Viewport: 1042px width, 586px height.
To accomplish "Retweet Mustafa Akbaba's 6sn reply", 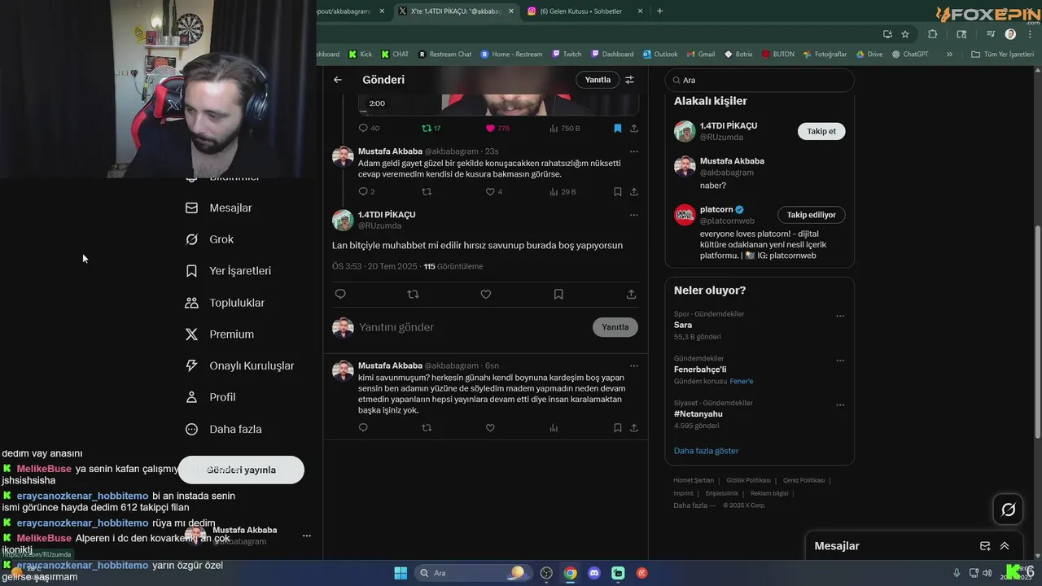I will coord(427,427).
